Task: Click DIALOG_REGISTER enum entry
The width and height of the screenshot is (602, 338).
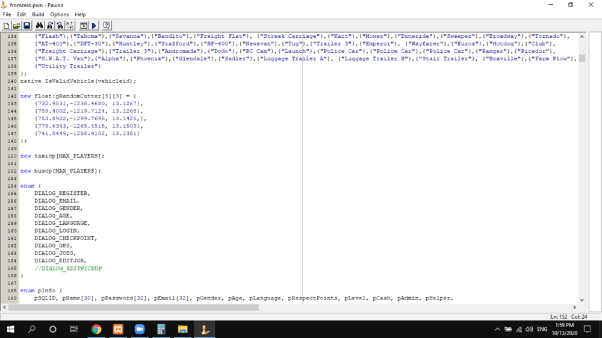Action: click(62, 194)
